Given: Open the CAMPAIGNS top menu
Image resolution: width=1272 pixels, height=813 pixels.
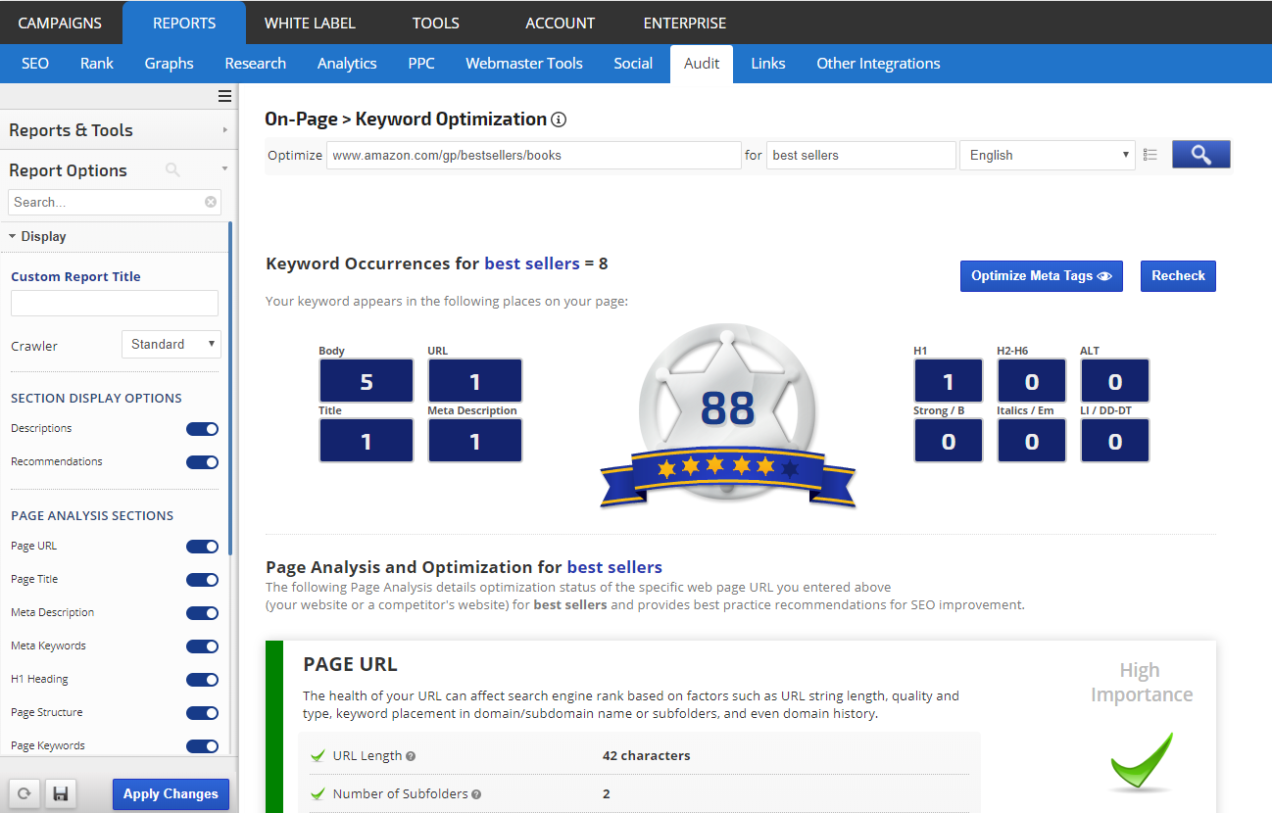Looking at the screenshot, I should [61, 23].
